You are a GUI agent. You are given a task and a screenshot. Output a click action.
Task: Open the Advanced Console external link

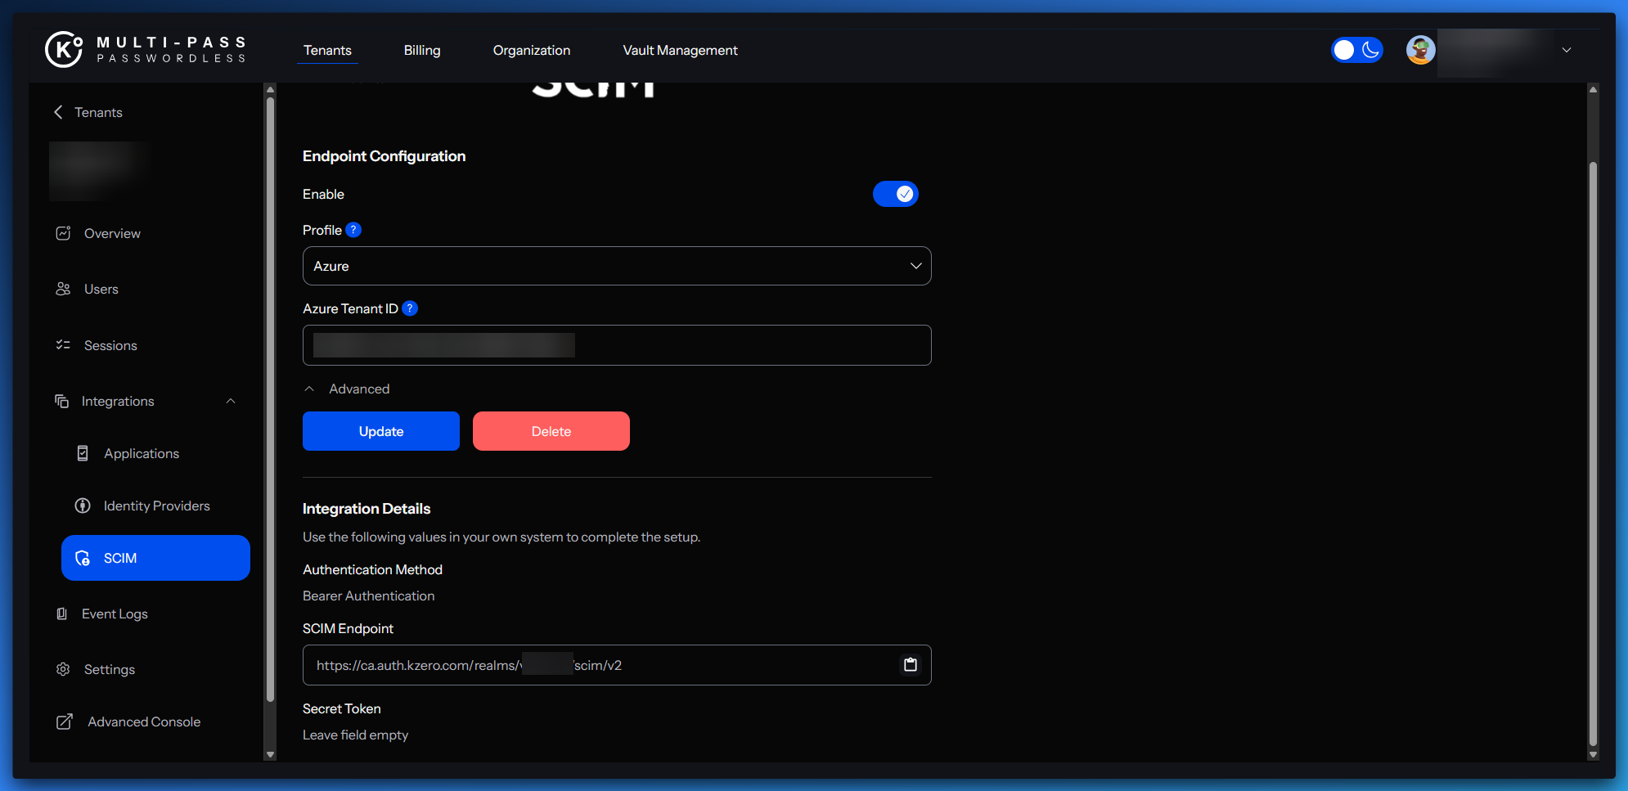tap(143, 722)
